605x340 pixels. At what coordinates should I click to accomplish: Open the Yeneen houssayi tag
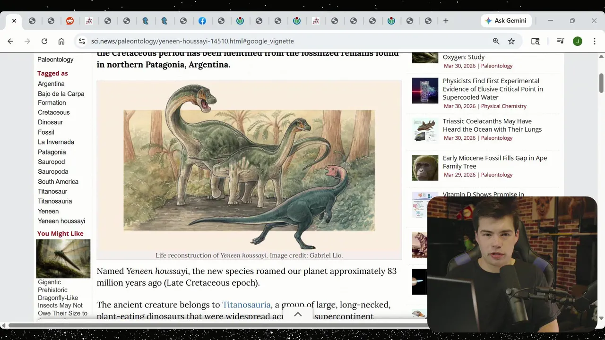coord(61,221)
